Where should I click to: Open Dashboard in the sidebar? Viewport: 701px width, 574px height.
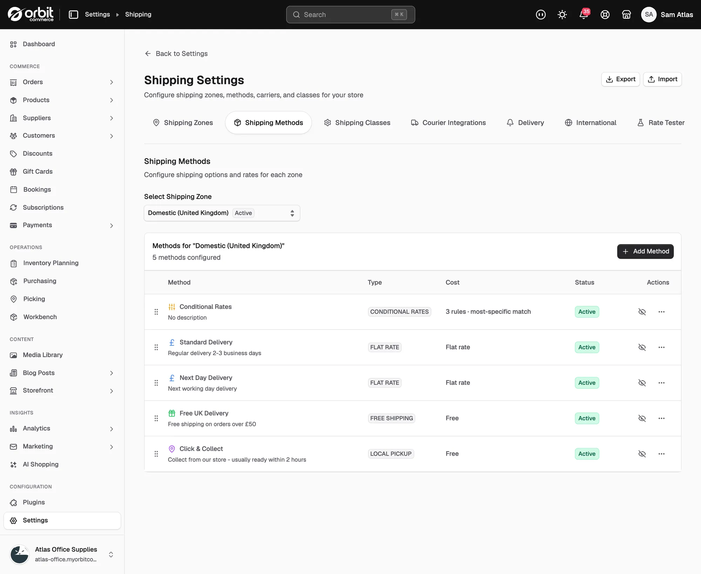tap(62, 44)
